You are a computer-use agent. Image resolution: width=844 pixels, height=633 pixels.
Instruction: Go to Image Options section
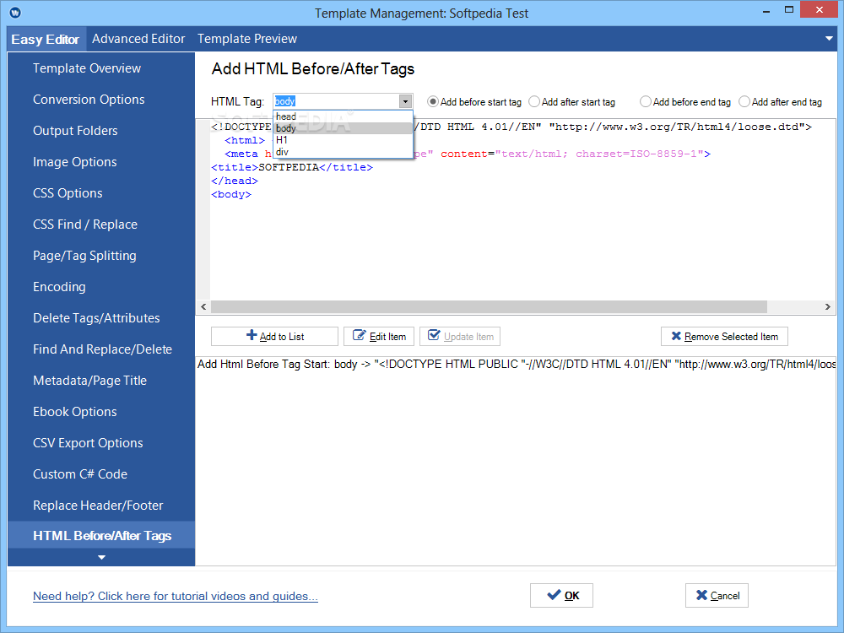pos(101,162)
